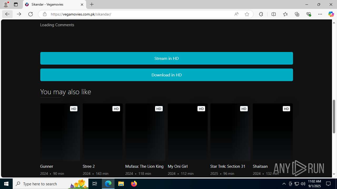
Task: Open Microsoft Edge from the taskbar
Action: pos(108,184)
